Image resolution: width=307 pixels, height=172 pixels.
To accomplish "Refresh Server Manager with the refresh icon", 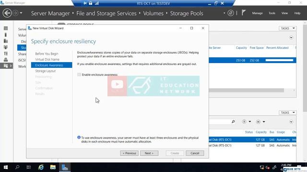I will (x=230, y=13).
